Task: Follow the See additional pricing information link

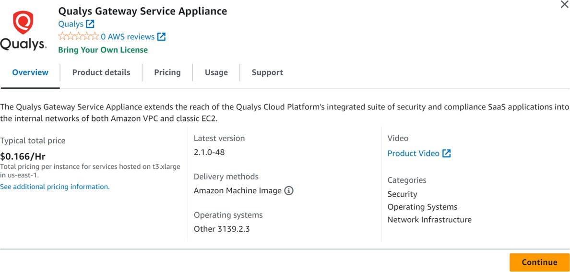Action: click(55, 187)
